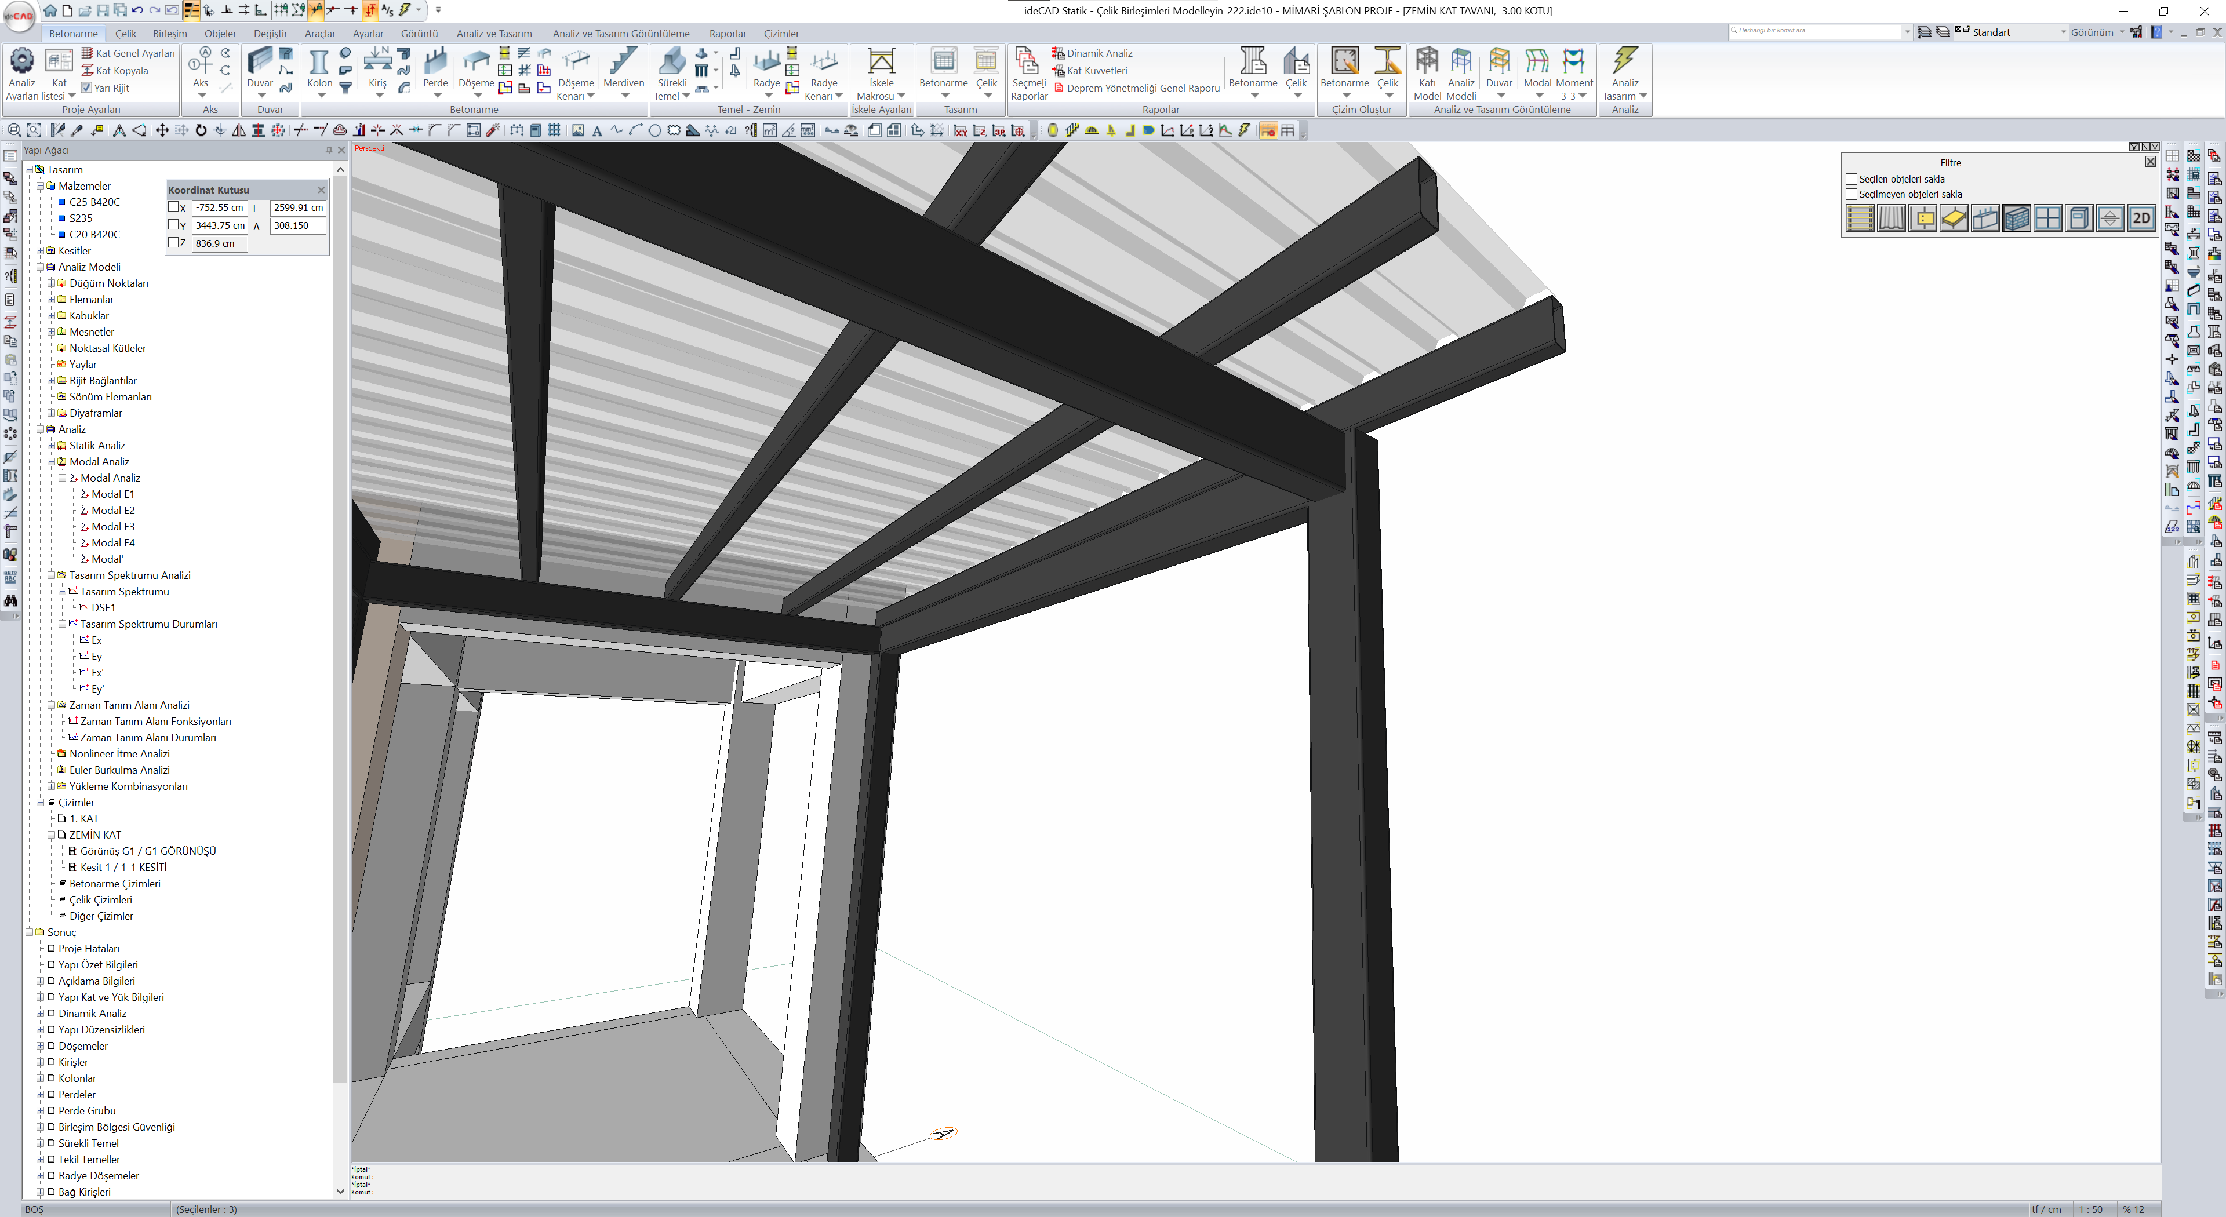Toggle the Yarı Rijit checkbox
This screenshot has height=1217, width=2226.
coord(86,88)
